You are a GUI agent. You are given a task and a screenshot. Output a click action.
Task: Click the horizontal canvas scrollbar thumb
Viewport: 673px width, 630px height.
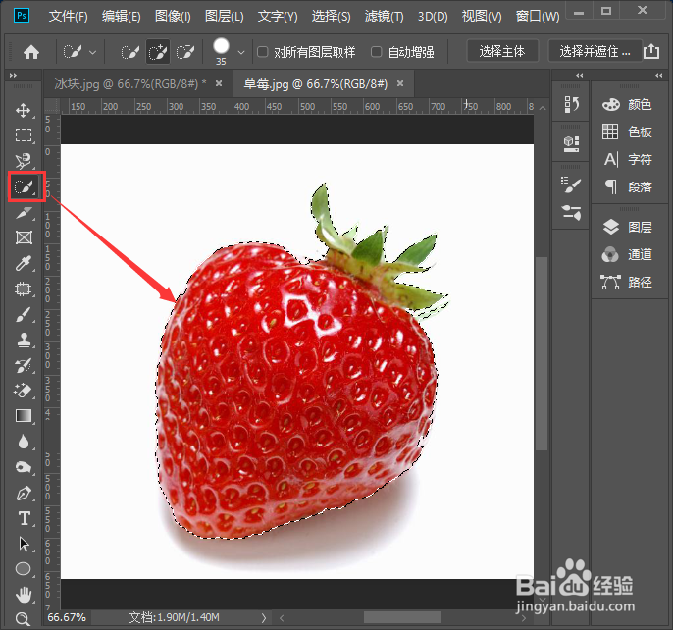[402, 617]
